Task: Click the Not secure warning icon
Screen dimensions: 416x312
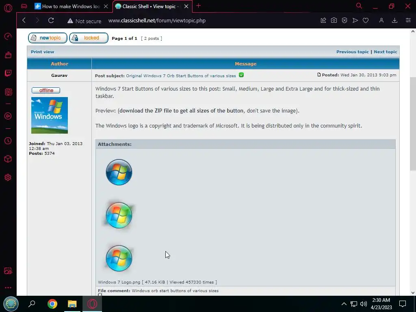Action: tap(70, 21)
